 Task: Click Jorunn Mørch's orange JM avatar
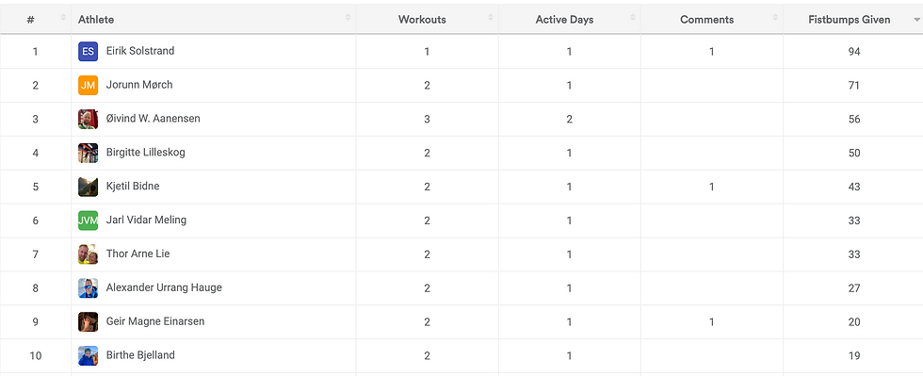coord(88,86)
